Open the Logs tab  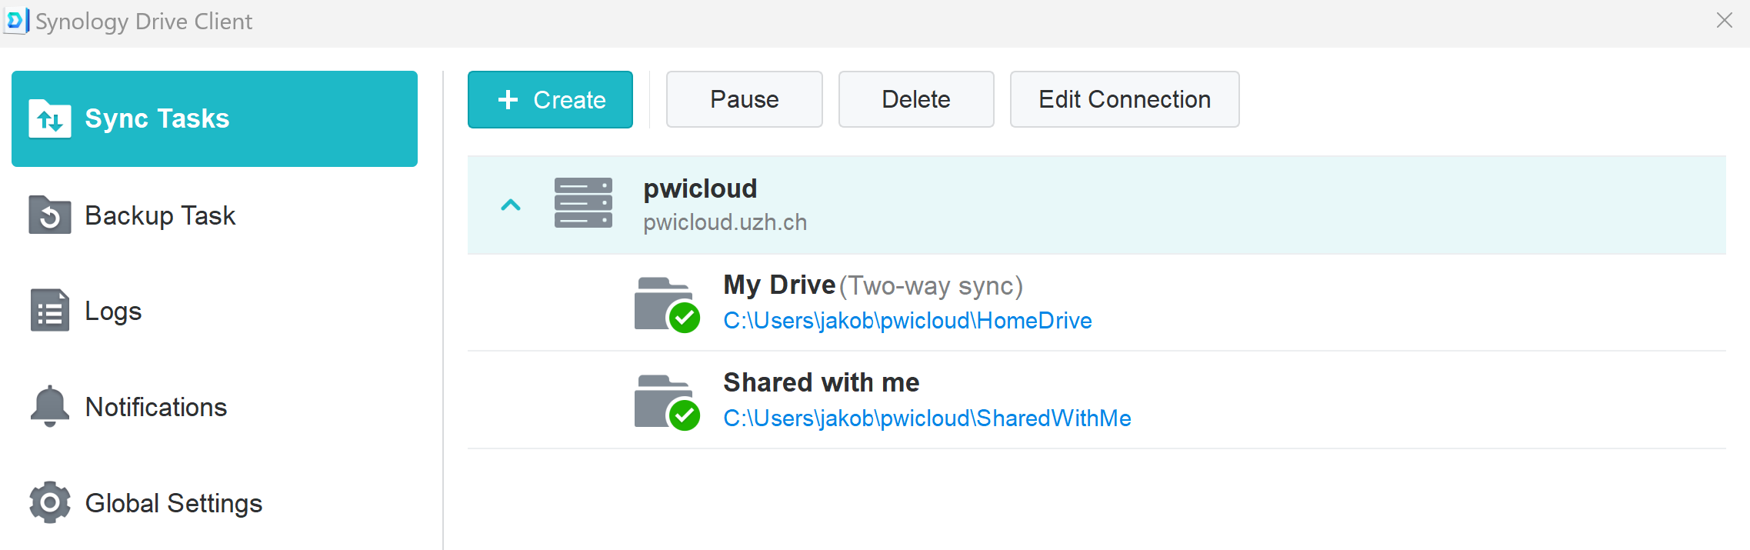215,311
